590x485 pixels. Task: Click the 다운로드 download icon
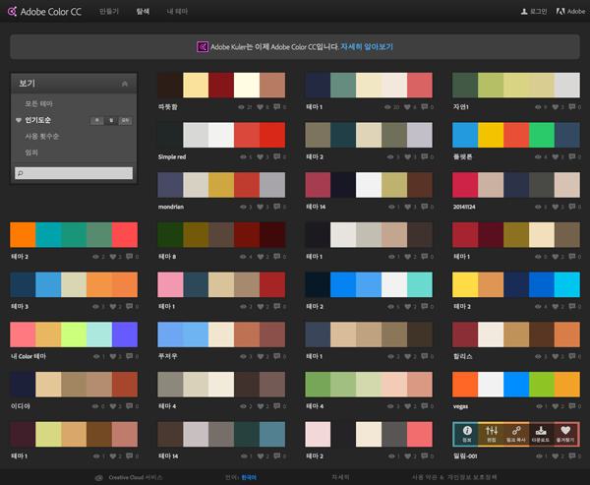(539, 429)
